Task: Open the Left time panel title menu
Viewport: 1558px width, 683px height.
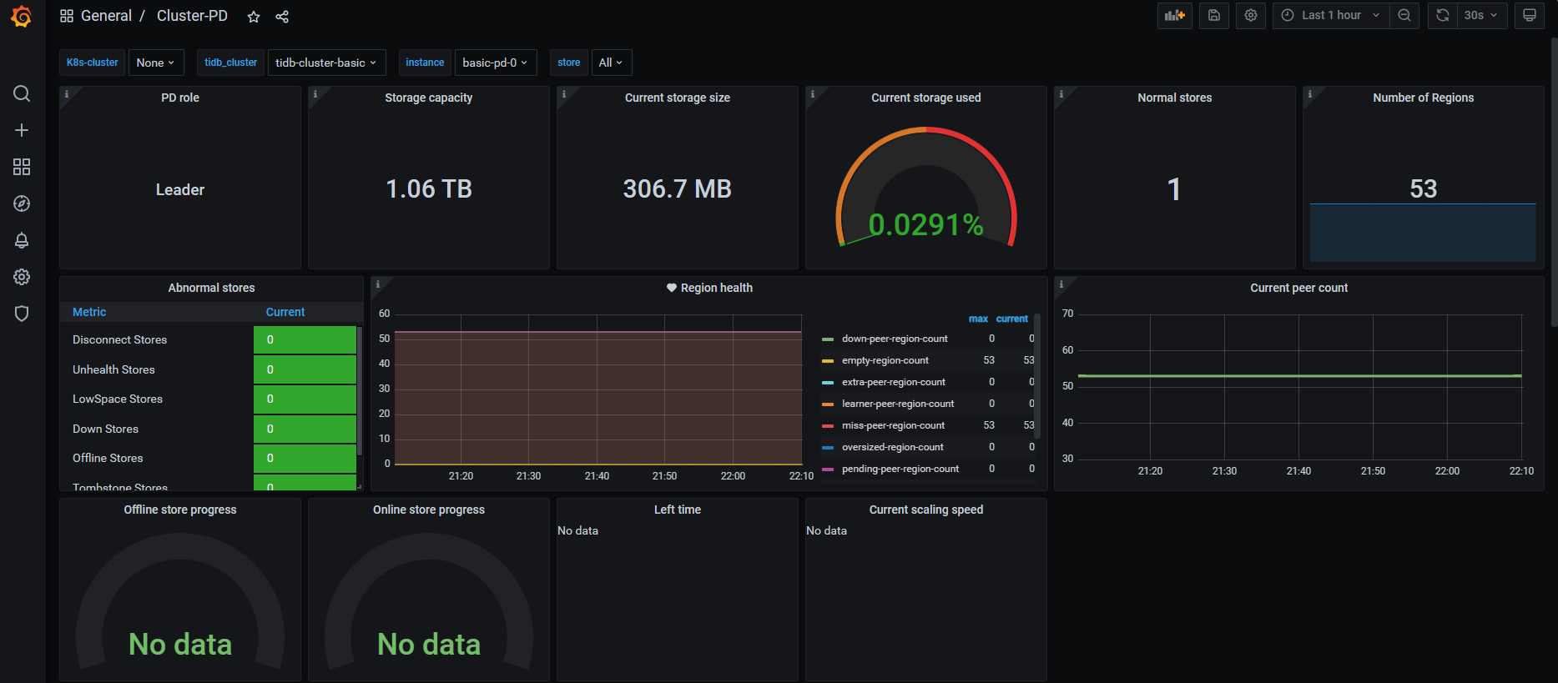Action: click(x=678, y=510)
